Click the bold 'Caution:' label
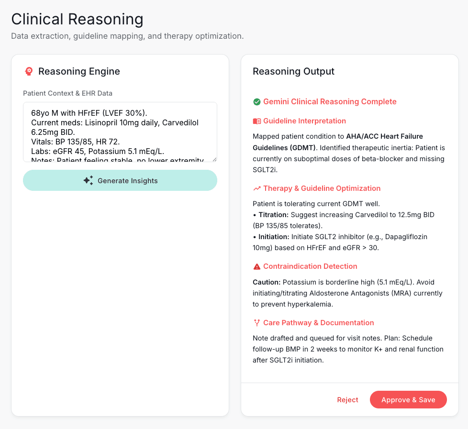The image size is (468, 429). pos(267,282)
